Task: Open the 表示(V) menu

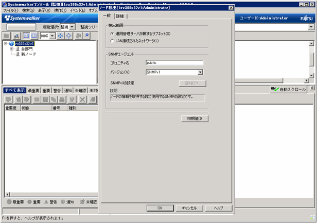Action: click(44, 10)
